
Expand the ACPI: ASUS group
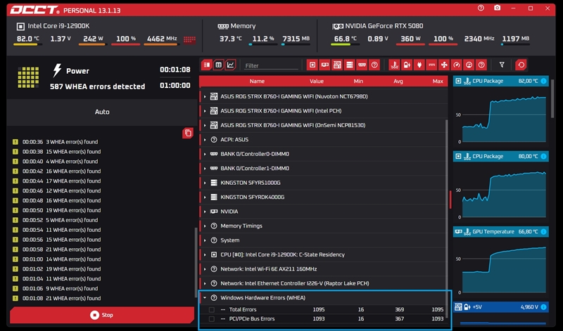[205, 140]
